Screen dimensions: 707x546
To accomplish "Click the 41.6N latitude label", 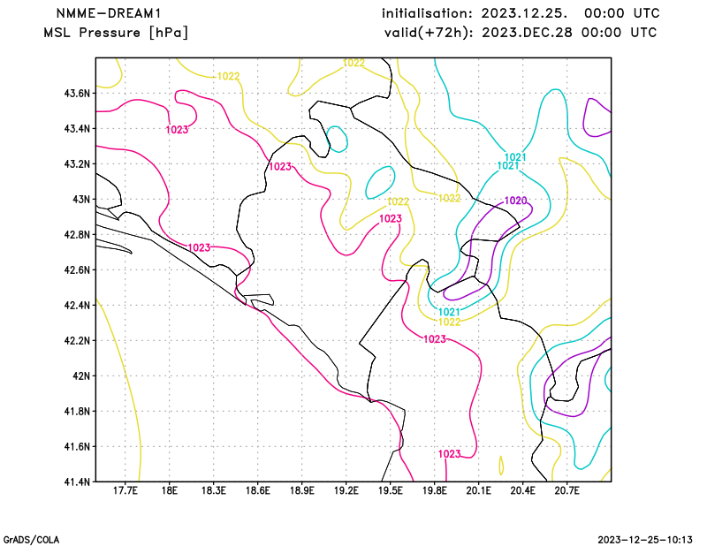I will coord(77,446).
